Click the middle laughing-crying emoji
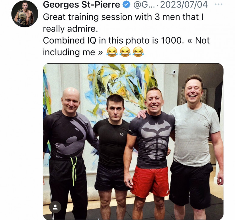This screenshot has height=220, width=235. 125,52
